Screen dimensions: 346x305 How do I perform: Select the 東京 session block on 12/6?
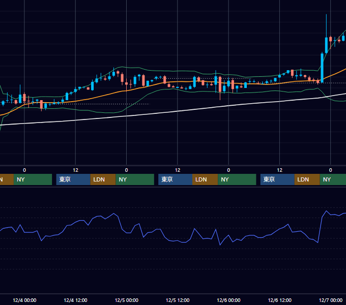277,179
